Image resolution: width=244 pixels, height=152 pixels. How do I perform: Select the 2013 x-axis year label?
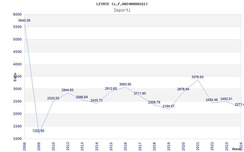[x=82, y=147]
